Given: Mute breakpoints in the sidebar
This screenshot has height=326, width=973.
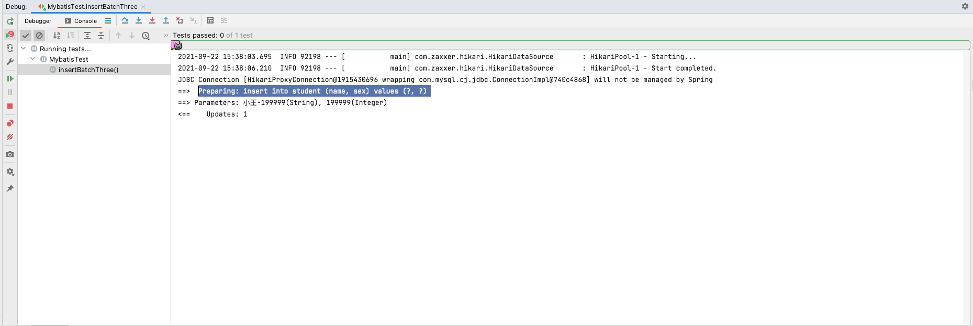Looking at the screenshot, I should coord(10,137).
